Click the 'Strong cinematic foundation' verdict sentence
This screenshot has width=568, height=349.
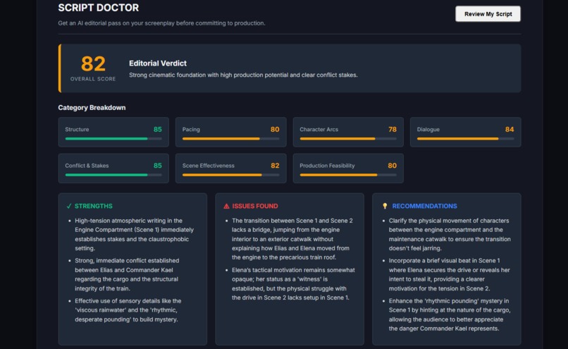(243, 75)
